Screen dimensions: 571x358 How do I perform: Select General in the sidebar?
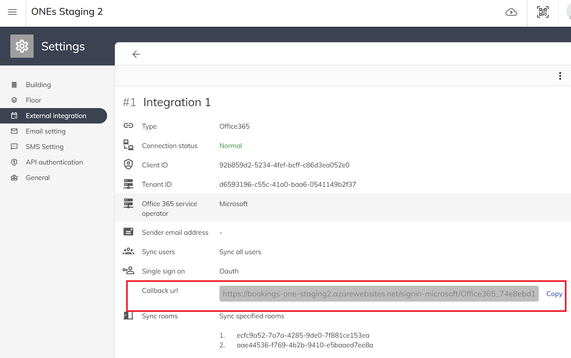coord(38,178)
